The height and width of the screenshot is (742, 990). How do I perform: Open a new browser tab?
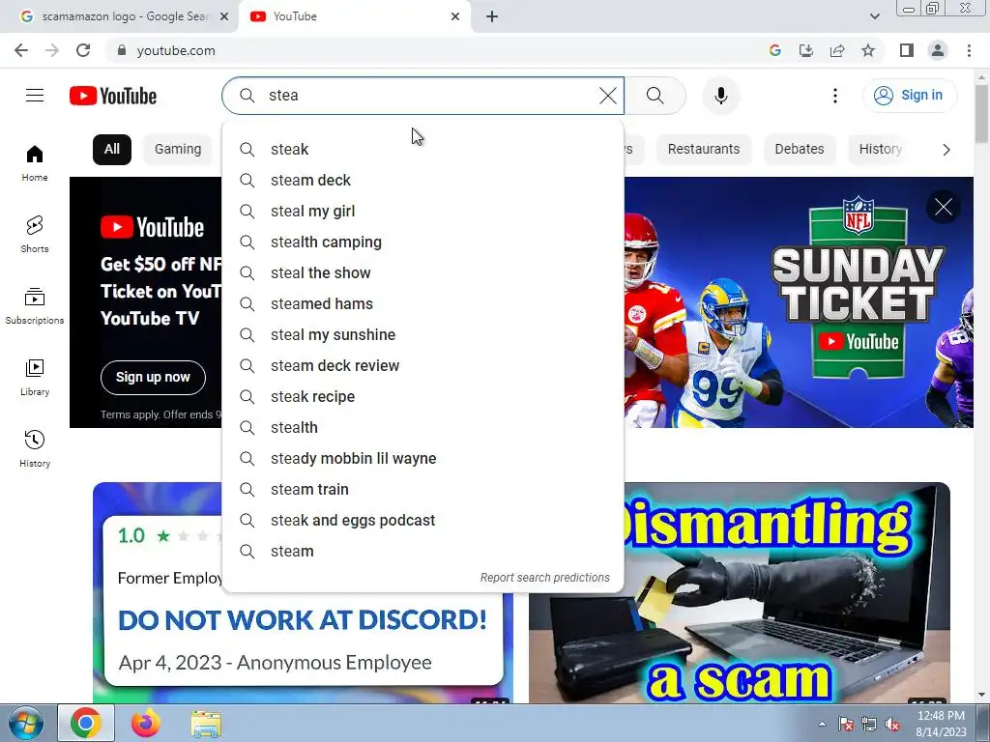click(x=492, y=16)
